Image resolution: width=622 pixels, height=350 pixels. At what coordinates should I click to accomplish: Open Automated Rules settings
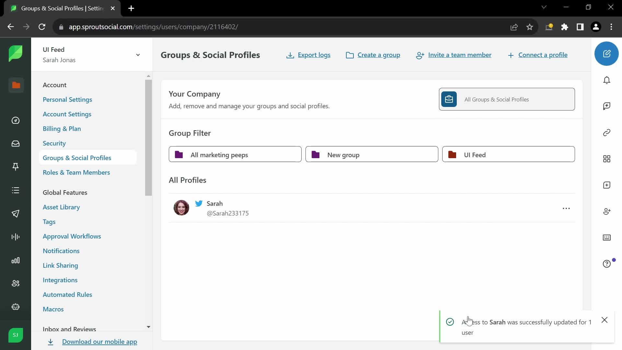point(67,295)
